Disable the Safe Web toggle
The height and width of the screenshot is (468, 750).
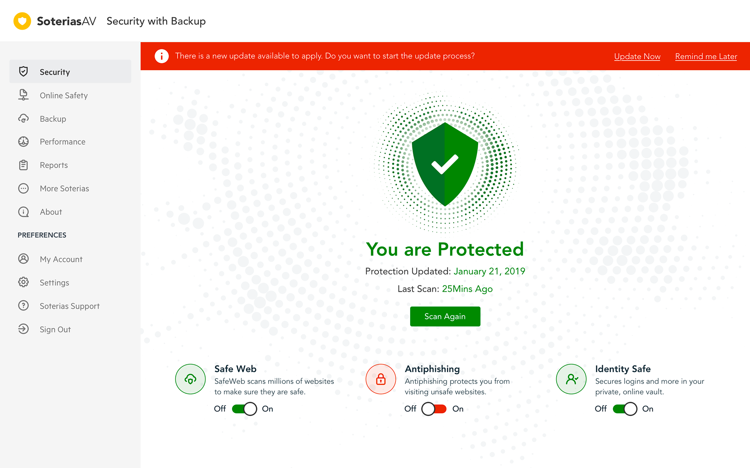[244, 409]
